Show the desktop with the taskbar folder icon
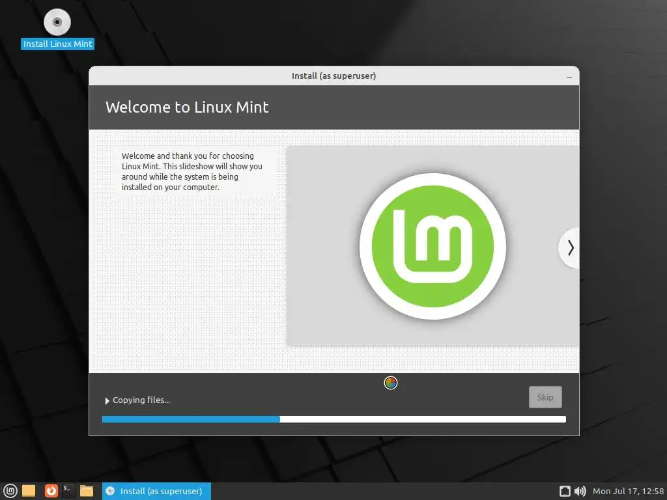Screen dimensions: 667x500 pos(29,491)
